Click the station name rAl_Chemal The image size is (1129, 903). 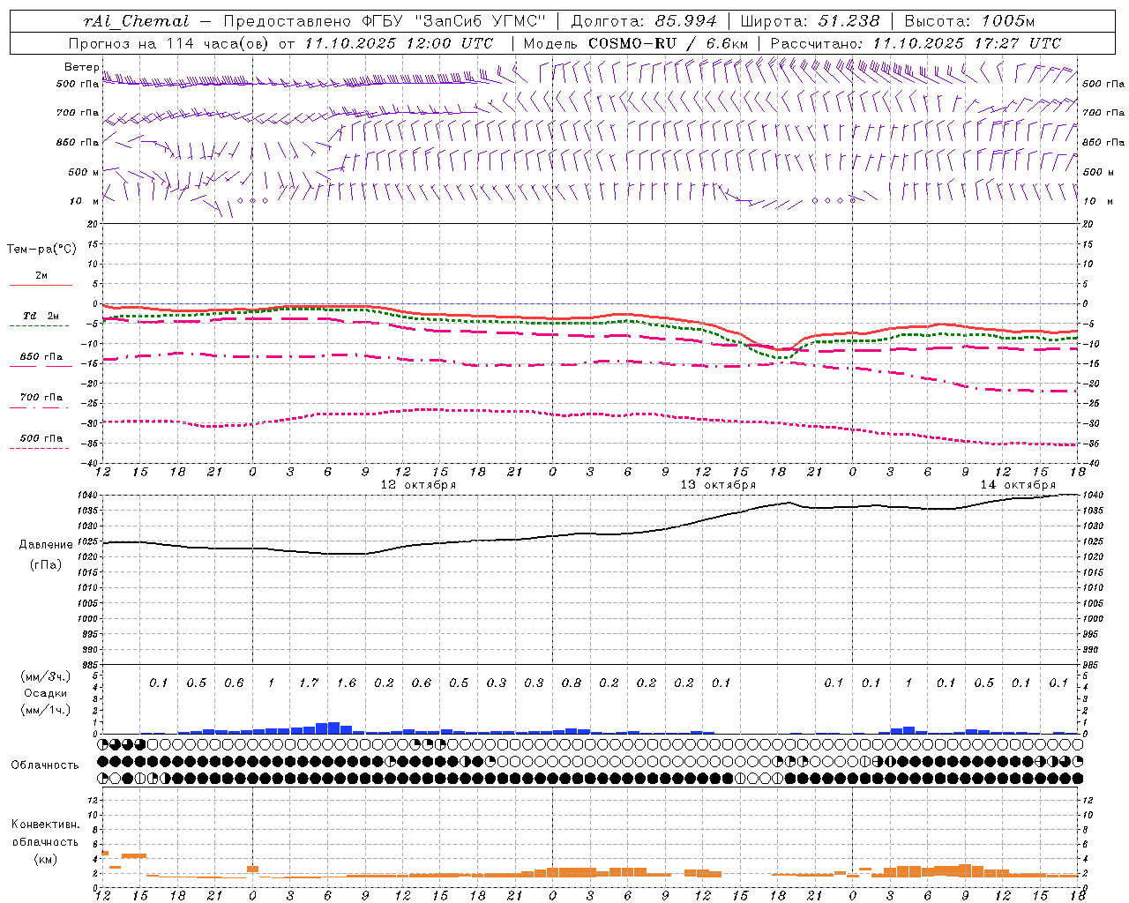(x=137, y=21)
